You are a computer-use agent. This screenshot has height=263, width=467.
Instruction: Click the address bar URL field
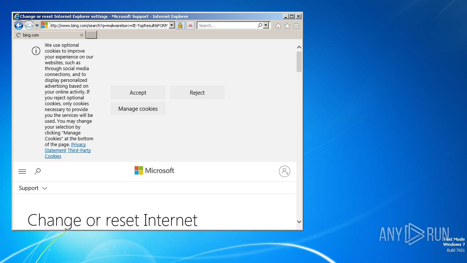click(x=108, y=26)
